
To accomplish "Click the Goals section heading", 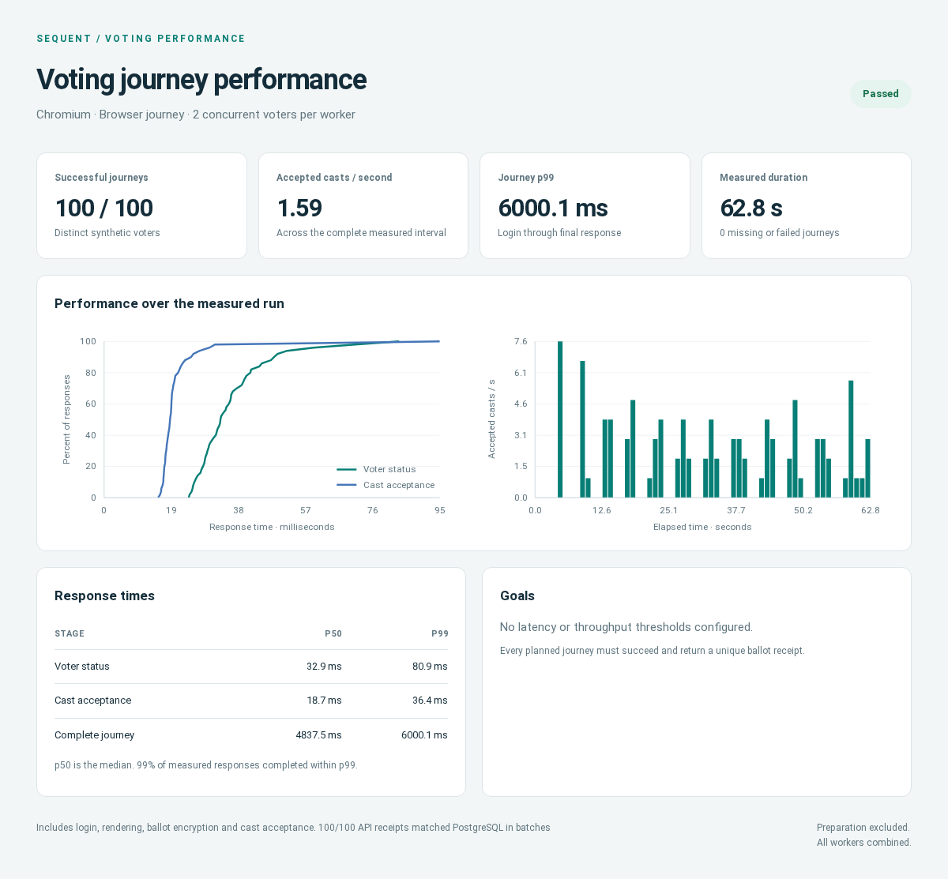I will coord(517,596).
